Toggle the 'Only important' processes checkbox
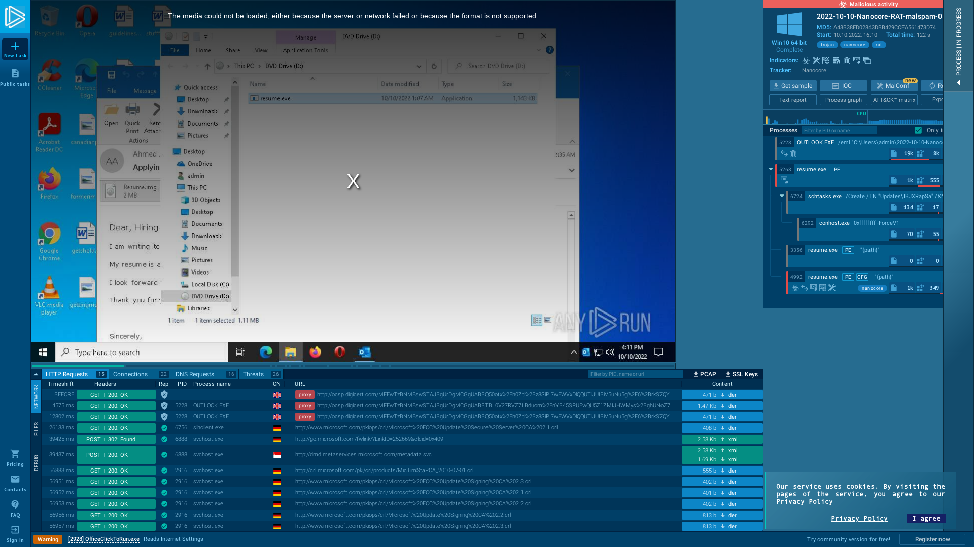The height and width of the screenshot is (547, 974). click(x=918, y=130)
